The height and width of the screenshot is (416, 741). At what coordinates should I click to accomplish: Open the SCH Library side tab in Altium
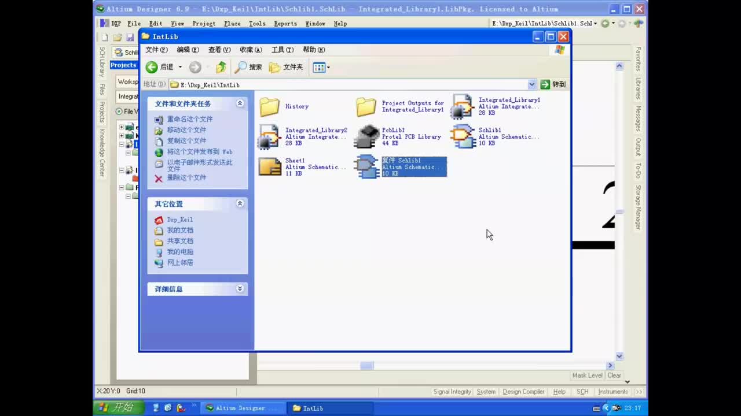point(102,62)
